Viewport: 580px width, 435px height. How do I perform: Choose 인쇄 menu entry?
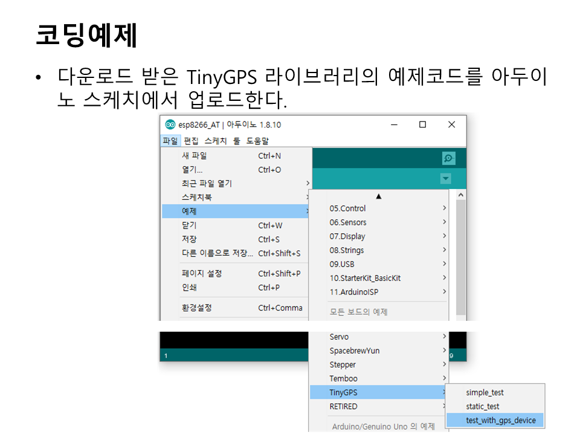click(x=236, y=288)
